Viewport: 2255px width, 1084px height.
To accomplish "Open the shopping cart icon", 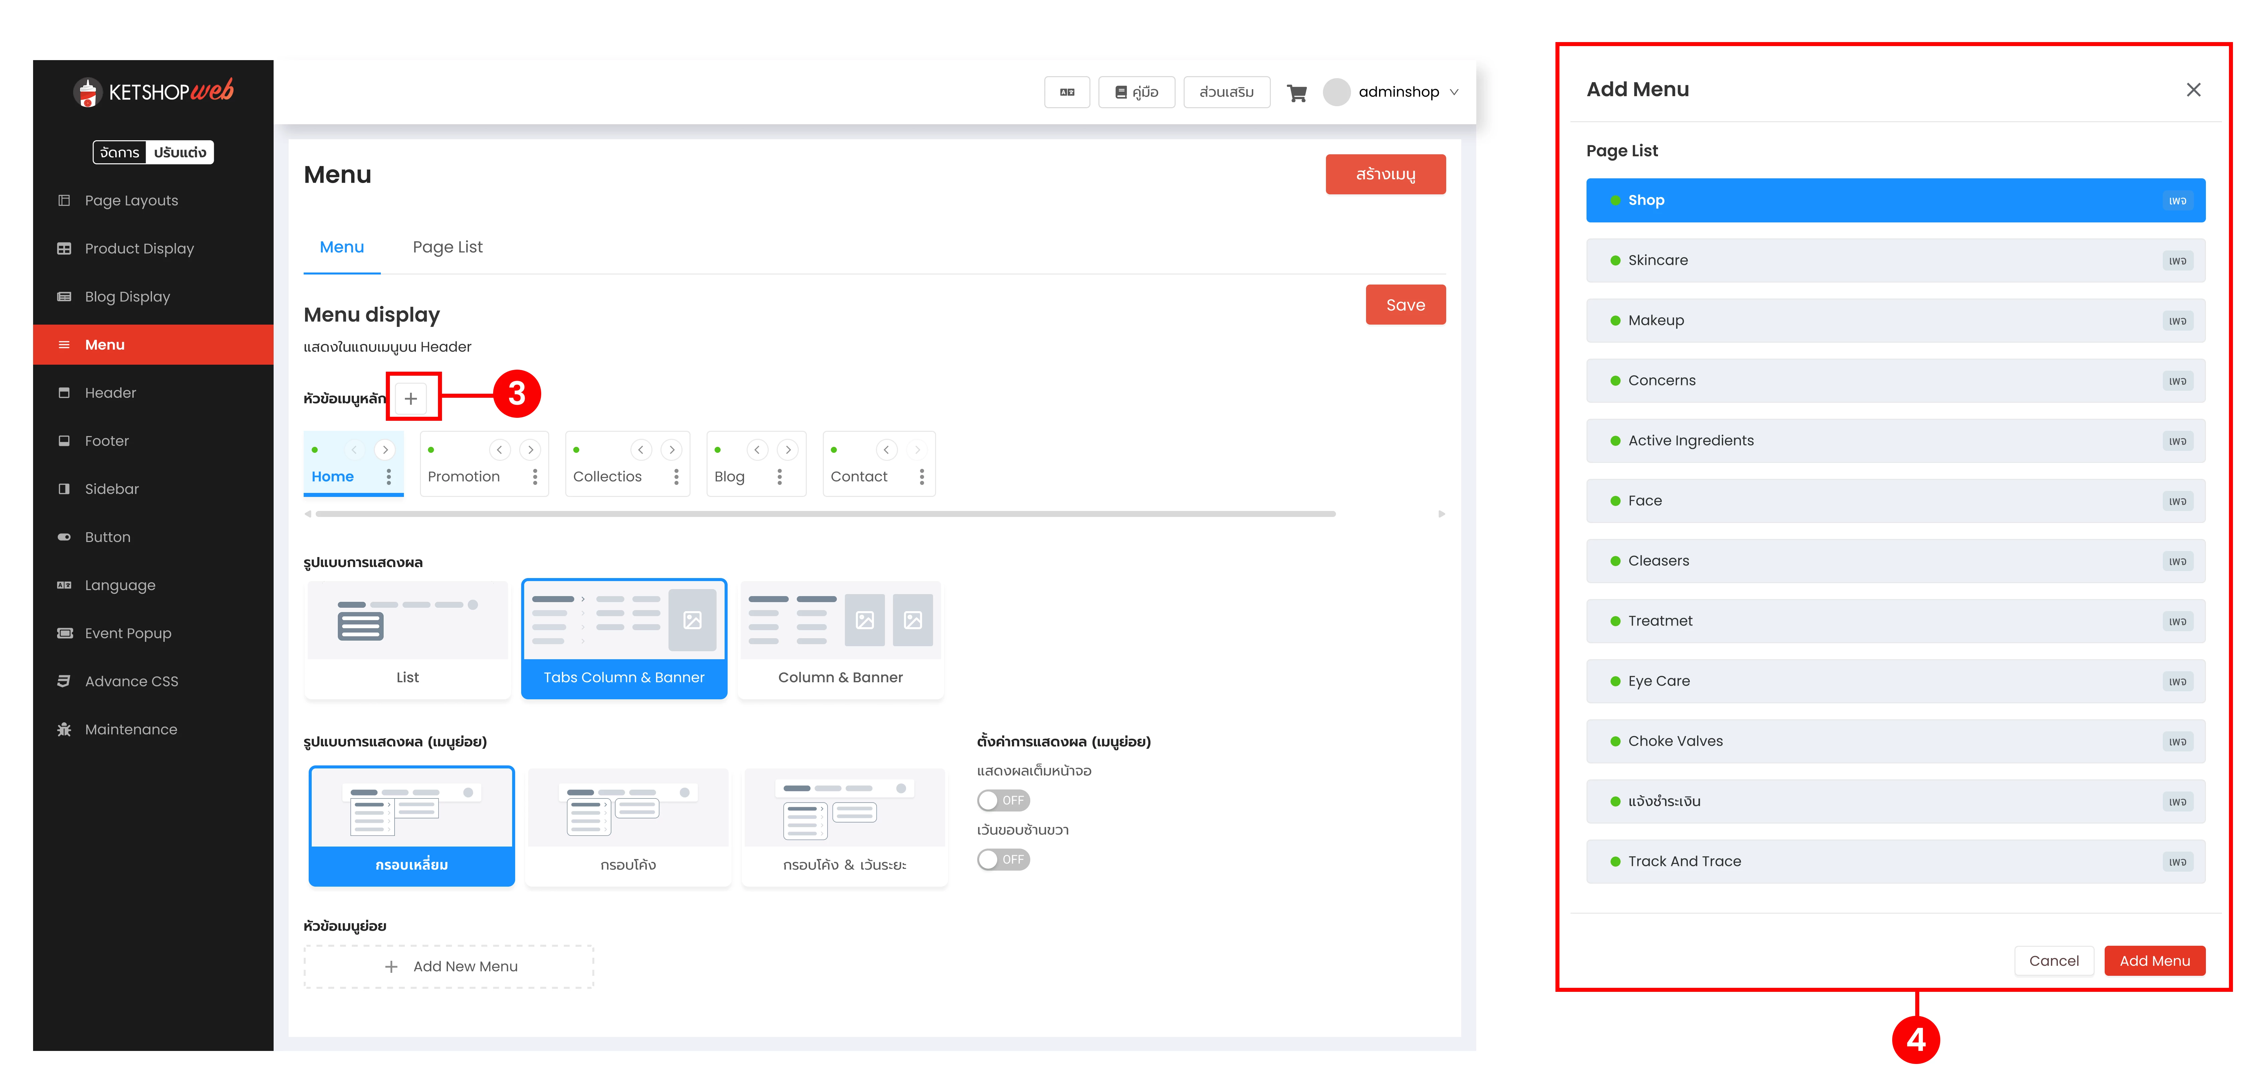I will click(1297, 93).
